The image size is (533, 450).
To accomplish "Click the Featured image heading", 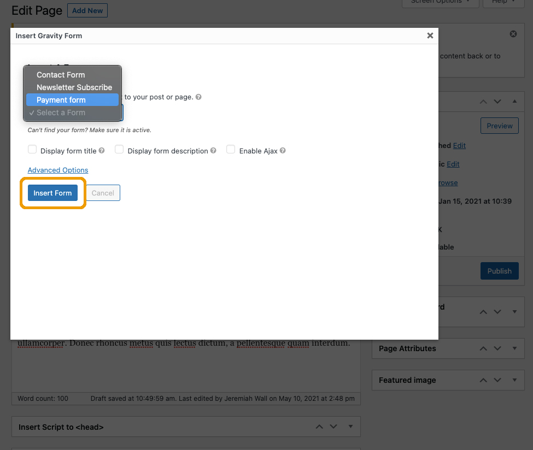I will click(x=407, y=380).
